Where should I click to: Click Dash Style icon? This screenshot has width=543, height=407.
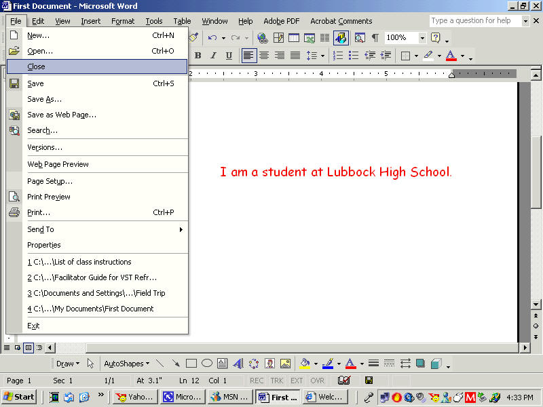(389, 364)
